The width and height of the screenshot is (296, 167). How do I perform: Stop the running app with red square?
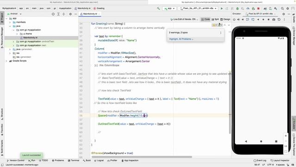pyautogui.click(x=259, y=8)
